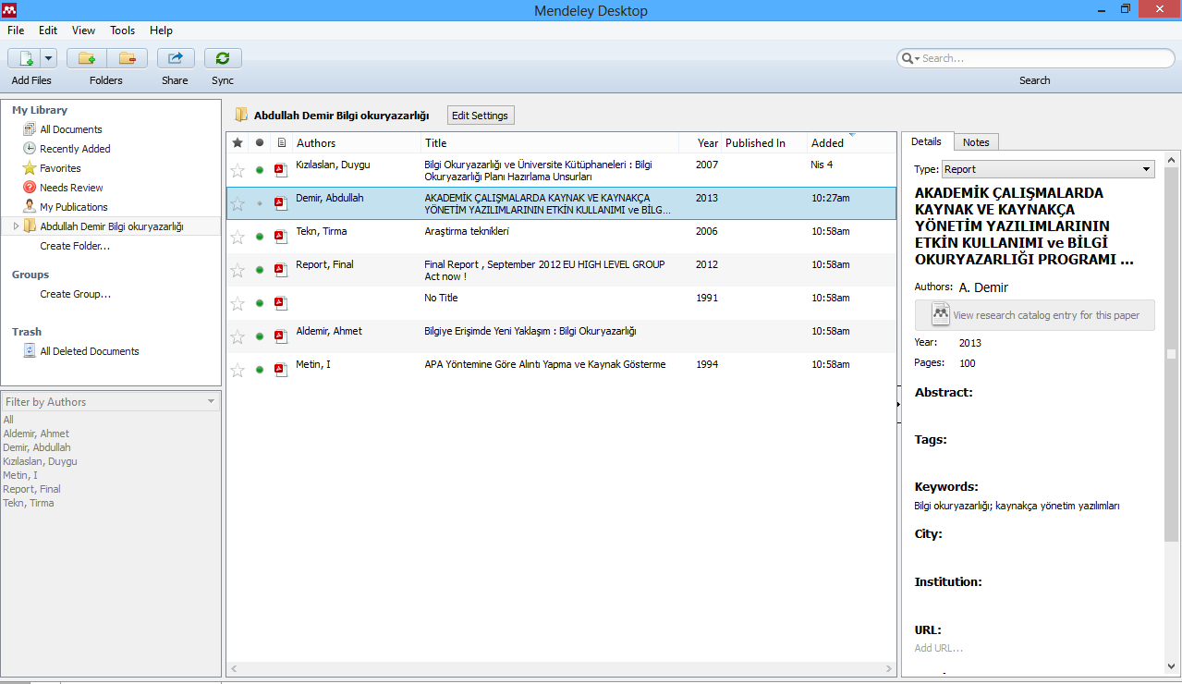Open the PDF icon for Kızılaslan, Duygu

[281, 170]
